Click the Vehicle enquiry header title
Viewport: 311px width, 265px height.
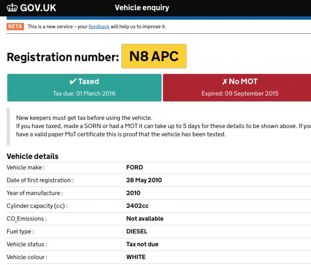tap(142, 8)
